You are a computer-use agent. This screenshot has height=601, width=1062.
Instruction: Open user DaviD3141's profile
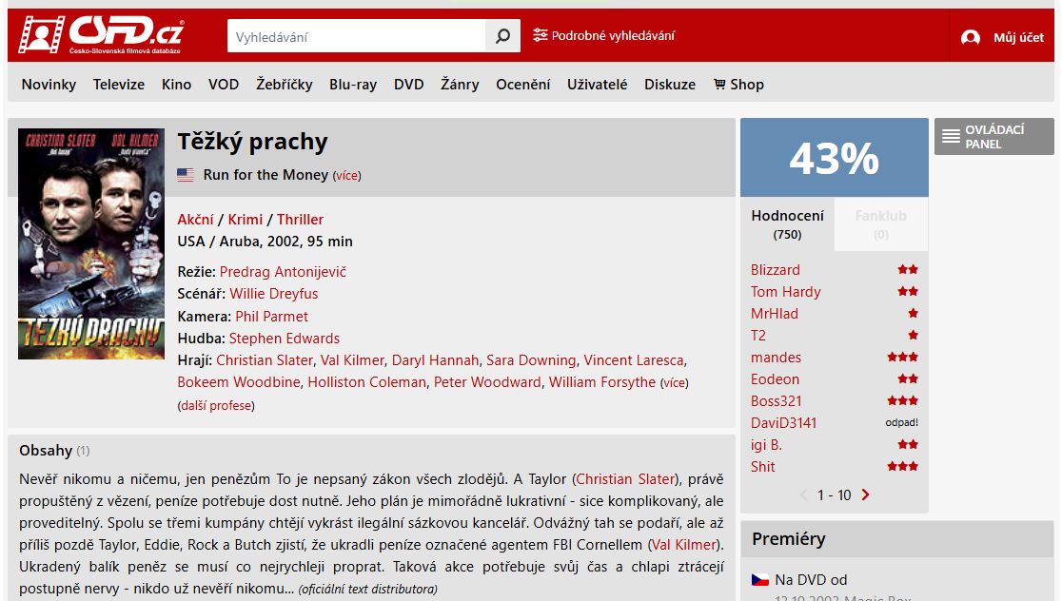[783, 423]
